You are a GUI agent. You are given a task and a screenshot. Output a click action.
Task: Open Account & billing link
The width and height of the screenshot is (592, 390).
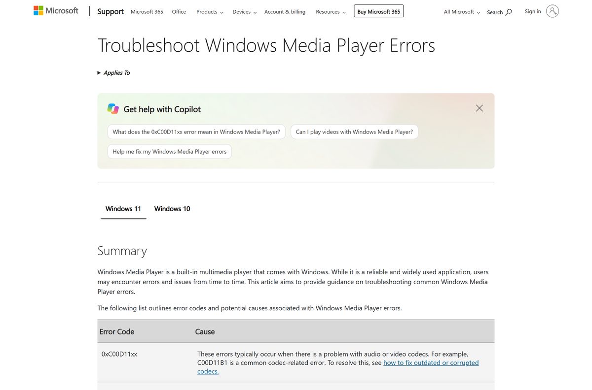[x=285, y=12]
